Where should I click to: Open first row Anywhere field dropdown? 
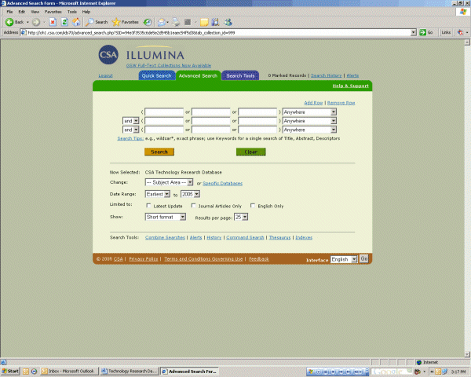[x=310, y=112]
